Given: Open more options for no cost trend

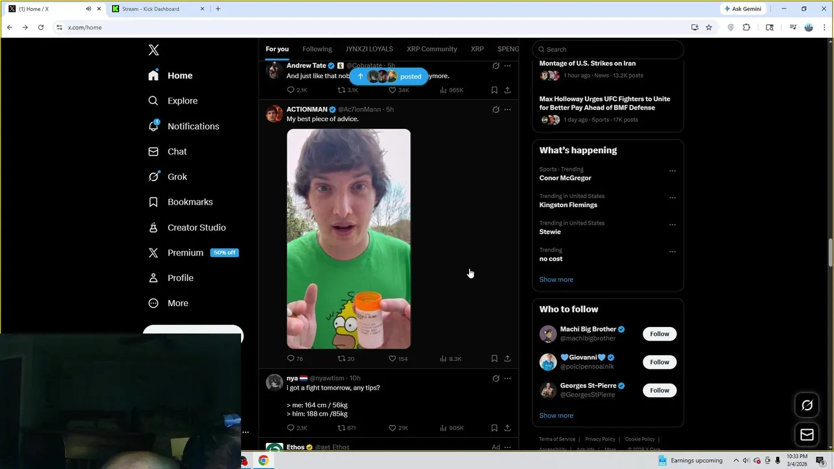Looking at the screenshot, I should (672, 251).
